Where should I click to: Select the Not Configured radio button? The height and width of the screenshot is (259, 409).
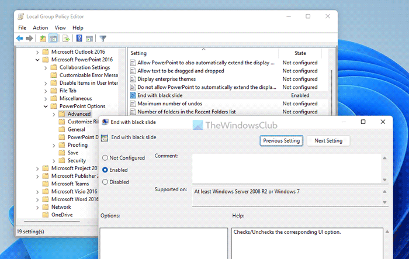[105, 158]
